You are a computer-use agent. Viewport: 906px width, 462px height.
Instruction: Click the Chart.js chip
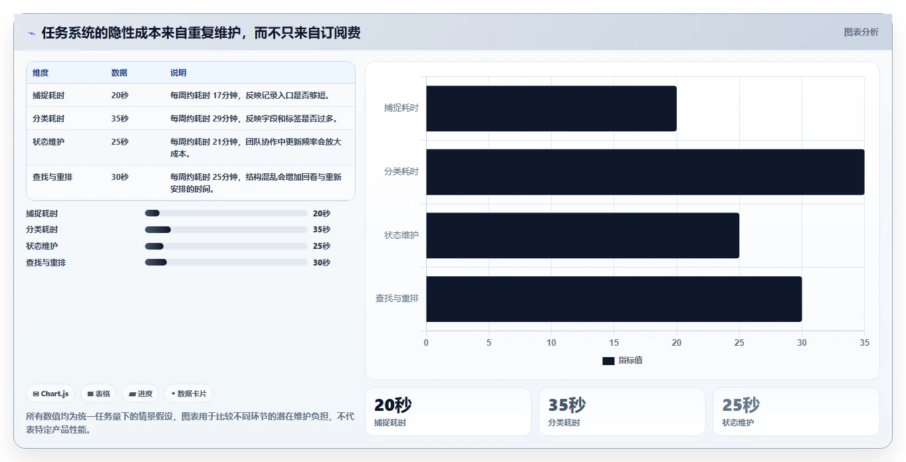click(51, 394)
